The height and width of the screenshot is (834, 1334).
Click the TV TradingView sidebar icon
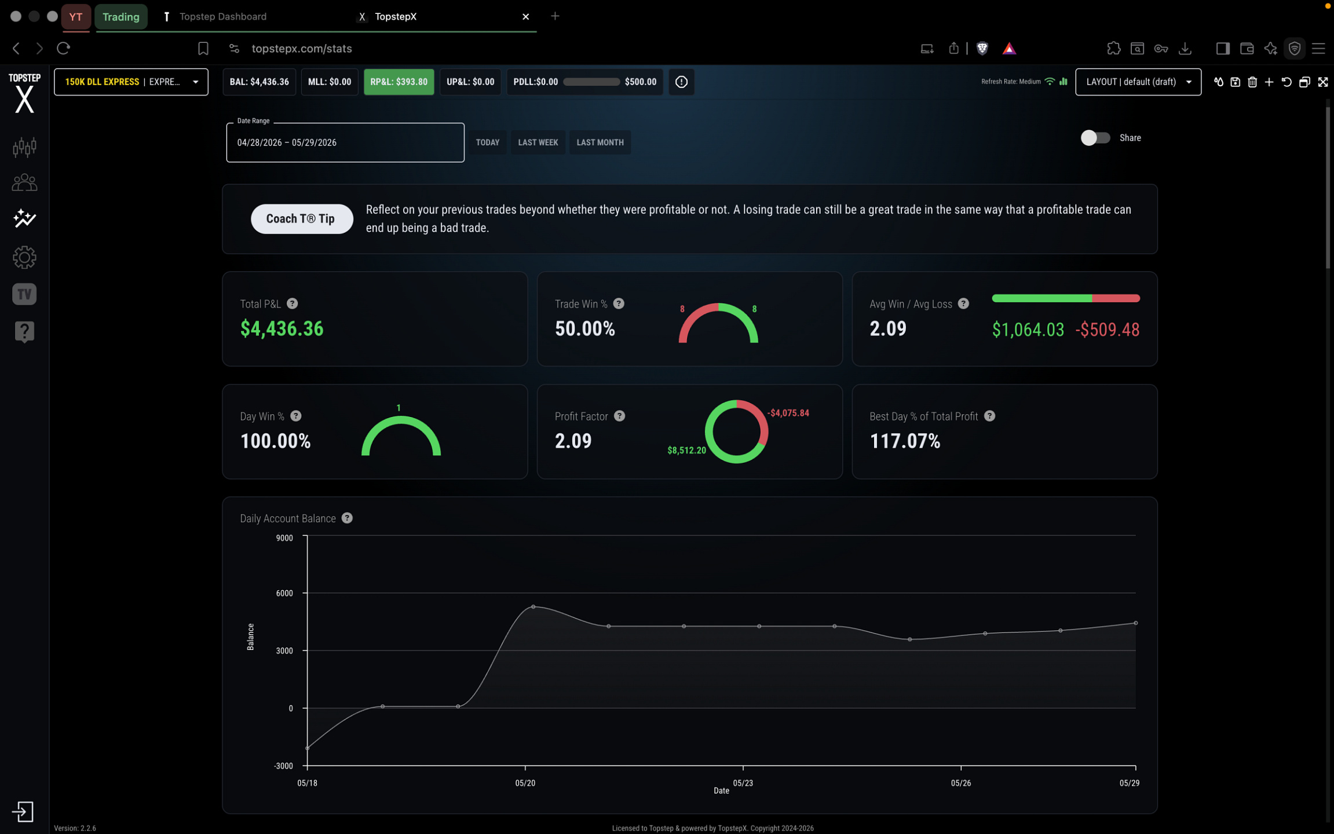24,294
